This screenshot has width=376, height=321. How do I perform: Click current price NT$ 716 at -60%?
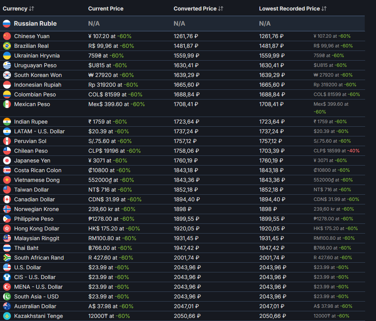coord(110,190)
